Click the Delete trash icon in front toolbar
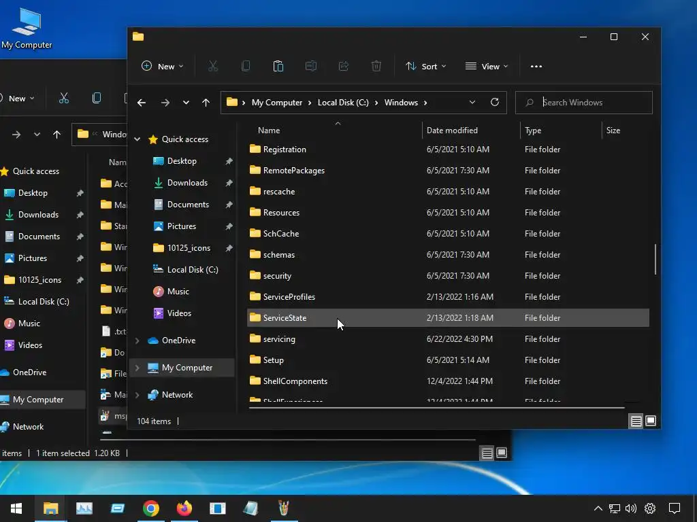Image resolution: width=697 pixels, height=522 pixels. pos(376,66)
